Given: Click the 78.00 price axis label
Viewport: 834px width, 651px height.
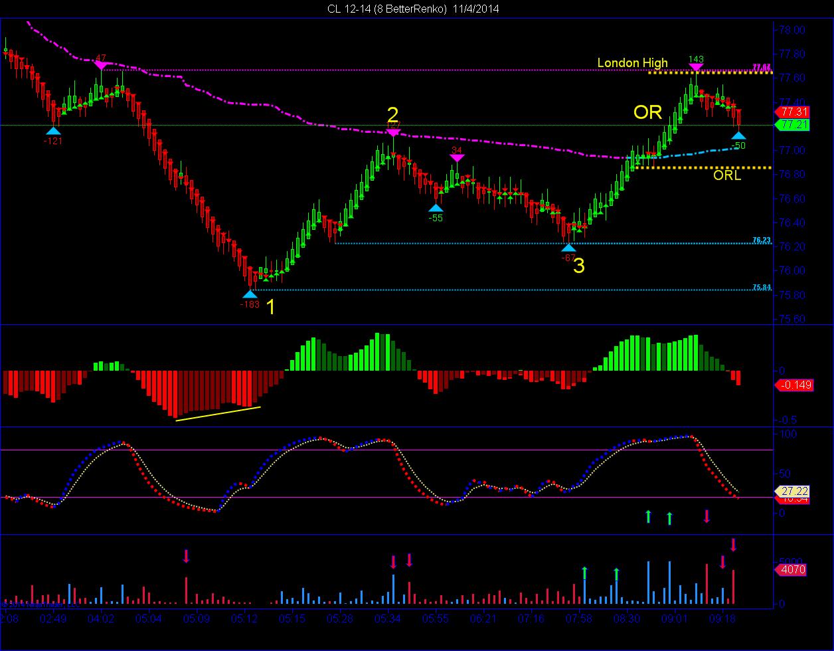Looking at the screenshot, I should pyautogui.click(x=793, y=30).
